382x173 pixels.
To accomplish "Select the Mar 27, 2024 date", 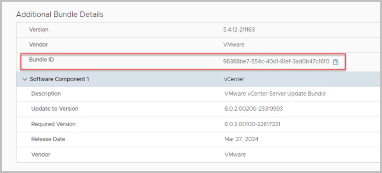I will 241,139.
